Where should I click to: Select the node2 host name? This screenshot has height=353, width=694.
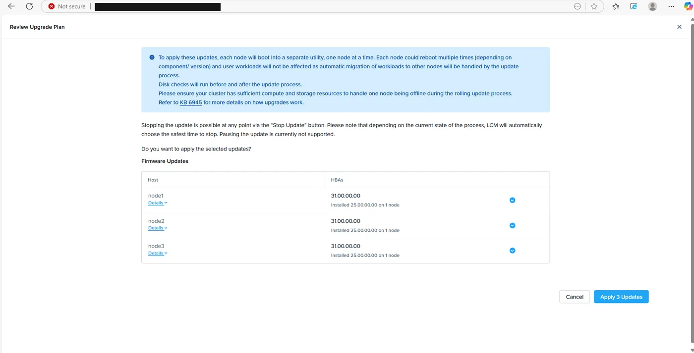(156, 221)
